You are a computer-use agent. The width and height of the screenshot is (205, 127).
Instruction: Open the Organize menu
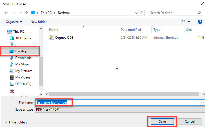click(x=14, y=22)
